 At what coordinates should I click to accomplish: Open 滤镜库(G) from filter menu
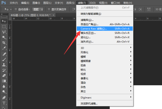pos(105,20)
